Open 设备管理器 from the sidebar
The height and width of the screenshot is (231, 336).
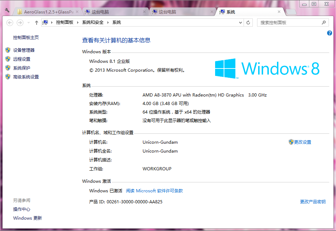point(24,50)
